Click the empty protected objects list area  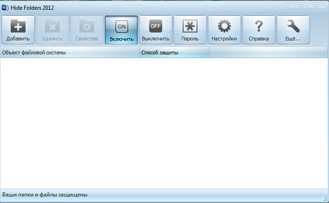point(164,123)
